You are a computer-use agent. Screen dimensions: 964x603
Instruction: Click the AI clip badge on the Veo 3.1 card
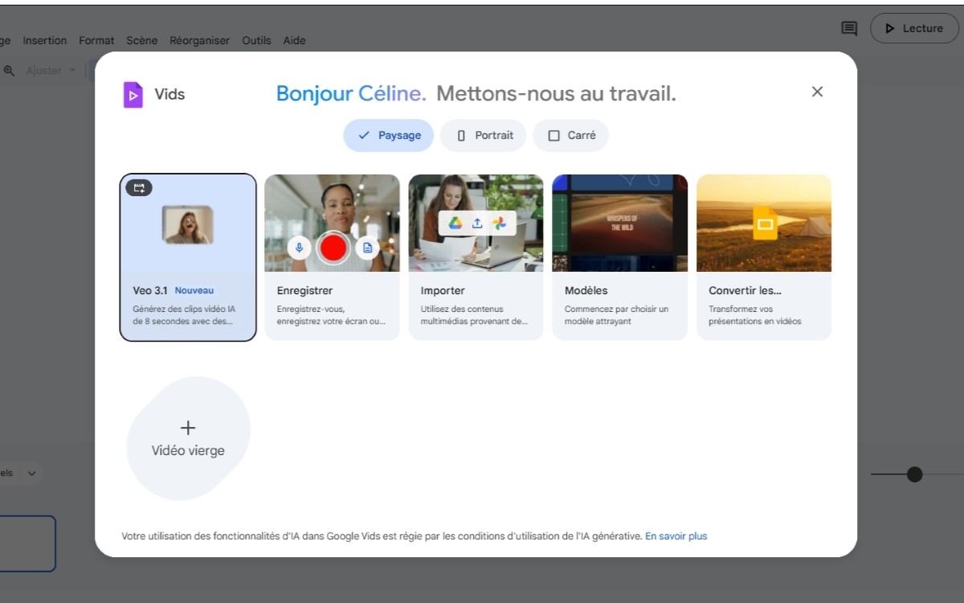[x=140, y=187]
